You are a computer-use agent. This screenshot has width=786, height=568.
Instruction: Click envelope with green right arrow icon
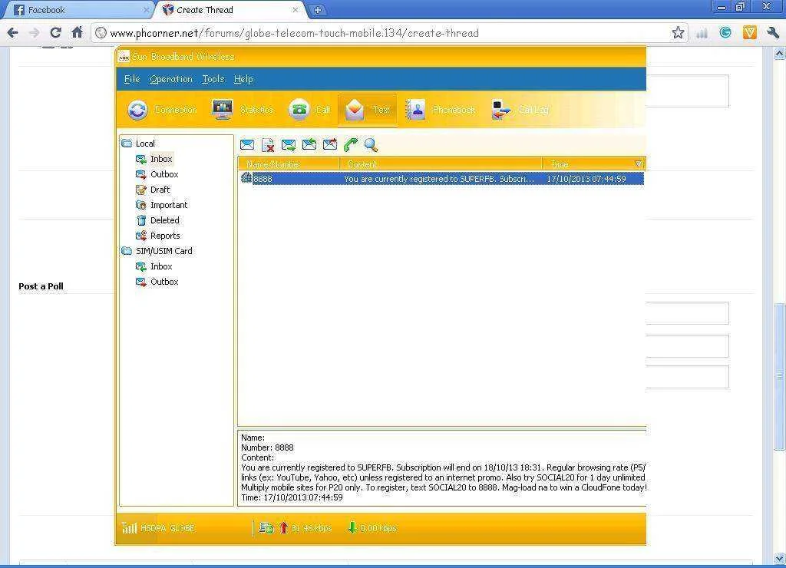(289, 145)
